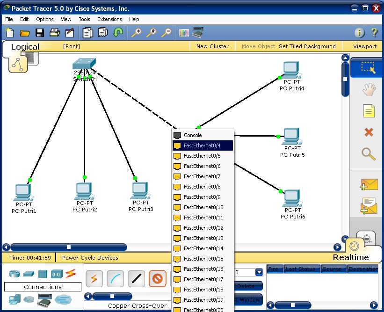Click the [Root] navigation label
The height and width of the screenshot is (312, 384).
tap(72, 46)
